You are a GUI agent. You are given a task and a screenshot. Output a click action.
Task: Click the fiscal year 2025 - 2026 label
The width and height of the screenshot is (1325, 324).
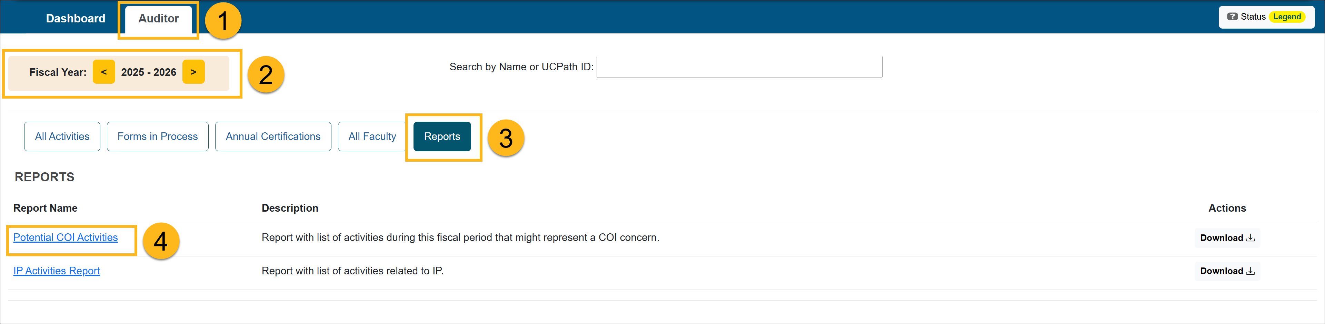148,72
